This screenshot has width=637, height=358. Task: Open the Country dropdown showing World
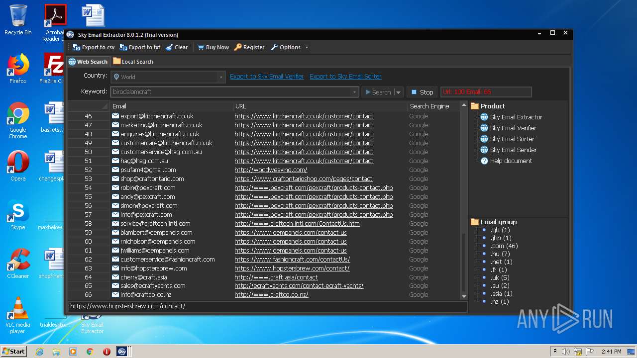point(168,77)
